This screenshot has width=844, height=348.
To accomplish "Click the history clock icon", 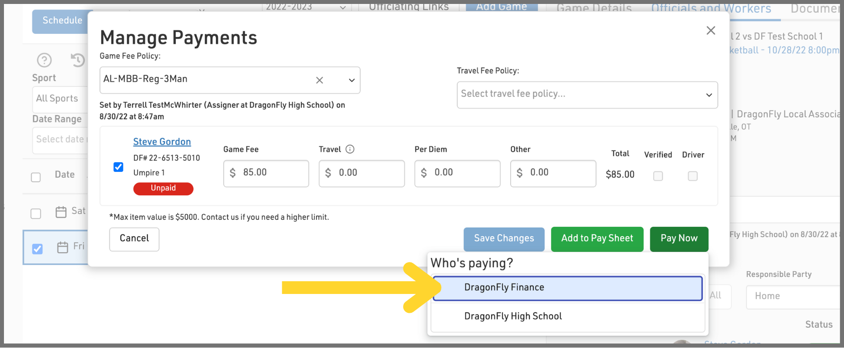I will click(x=78, y=60).
